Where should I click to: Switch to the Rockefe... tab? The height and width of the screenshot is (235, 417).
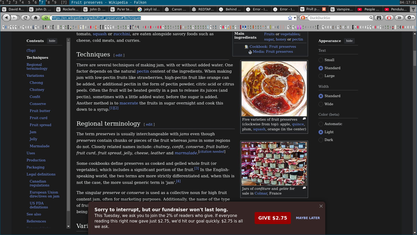[68, 9]
